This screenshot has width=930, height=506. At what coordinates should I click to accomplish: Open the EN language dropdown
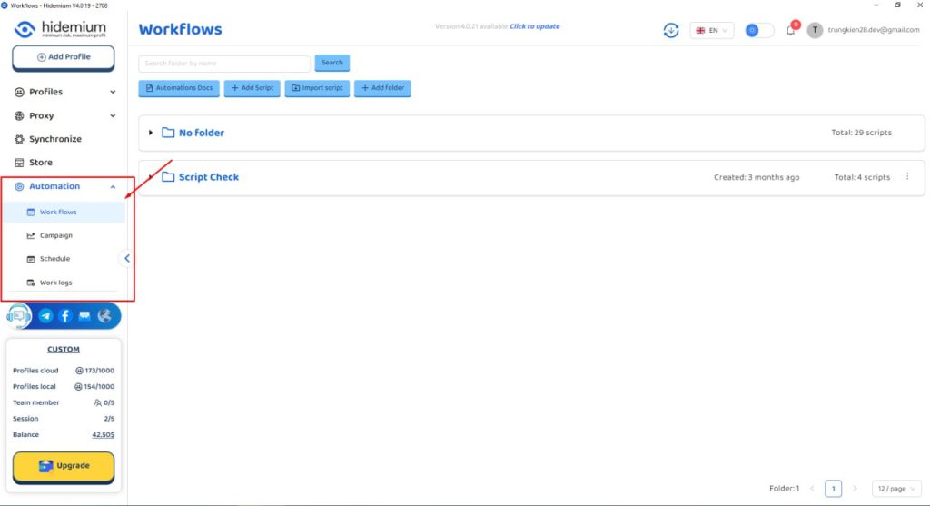point(712,30)
